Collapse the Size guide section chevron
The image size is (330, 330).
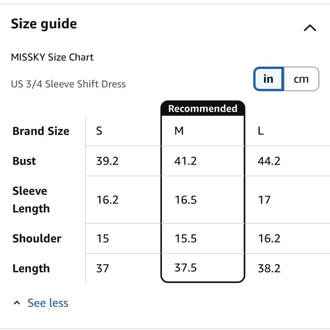310,28
